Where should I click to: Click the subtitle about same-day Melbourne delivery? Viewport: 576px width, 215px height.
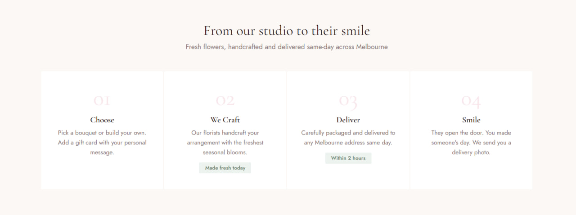[x=287, y=47]
